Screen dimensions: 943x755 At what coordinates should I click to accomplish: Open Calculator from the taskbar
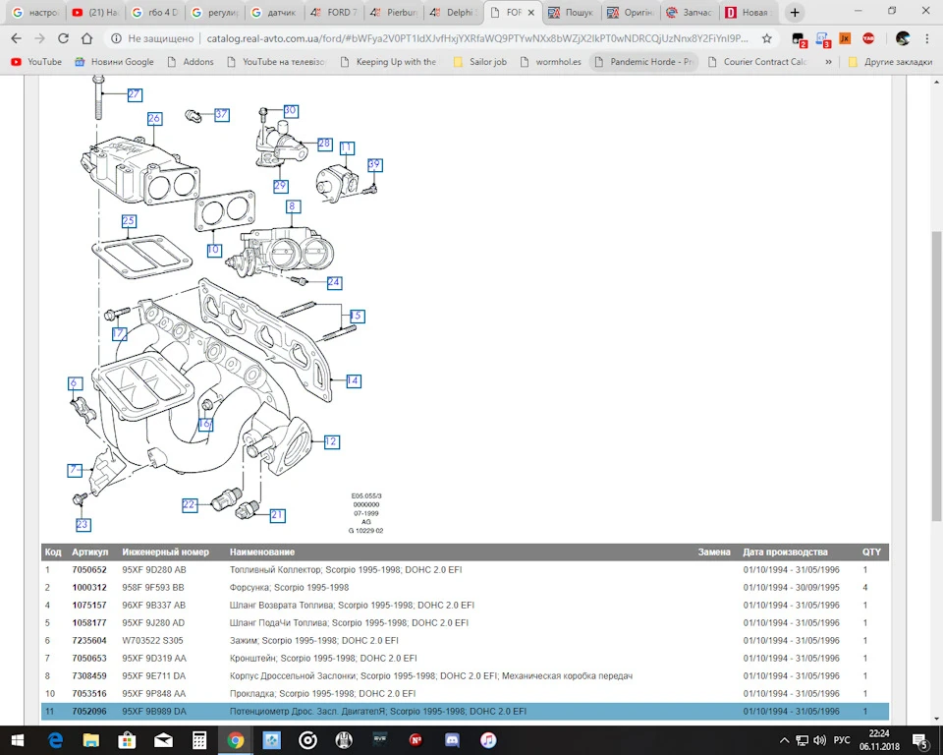point(199,740)
